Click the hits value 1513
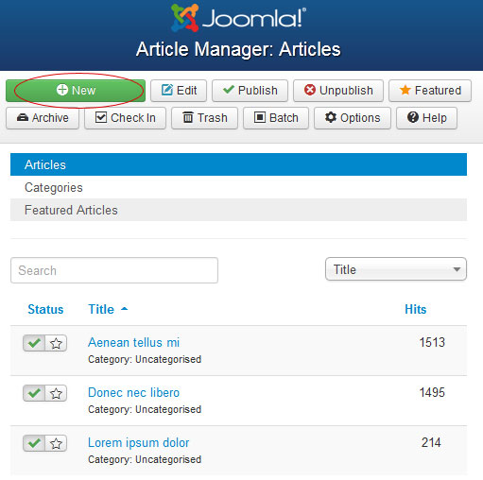 tap(432, 342)
